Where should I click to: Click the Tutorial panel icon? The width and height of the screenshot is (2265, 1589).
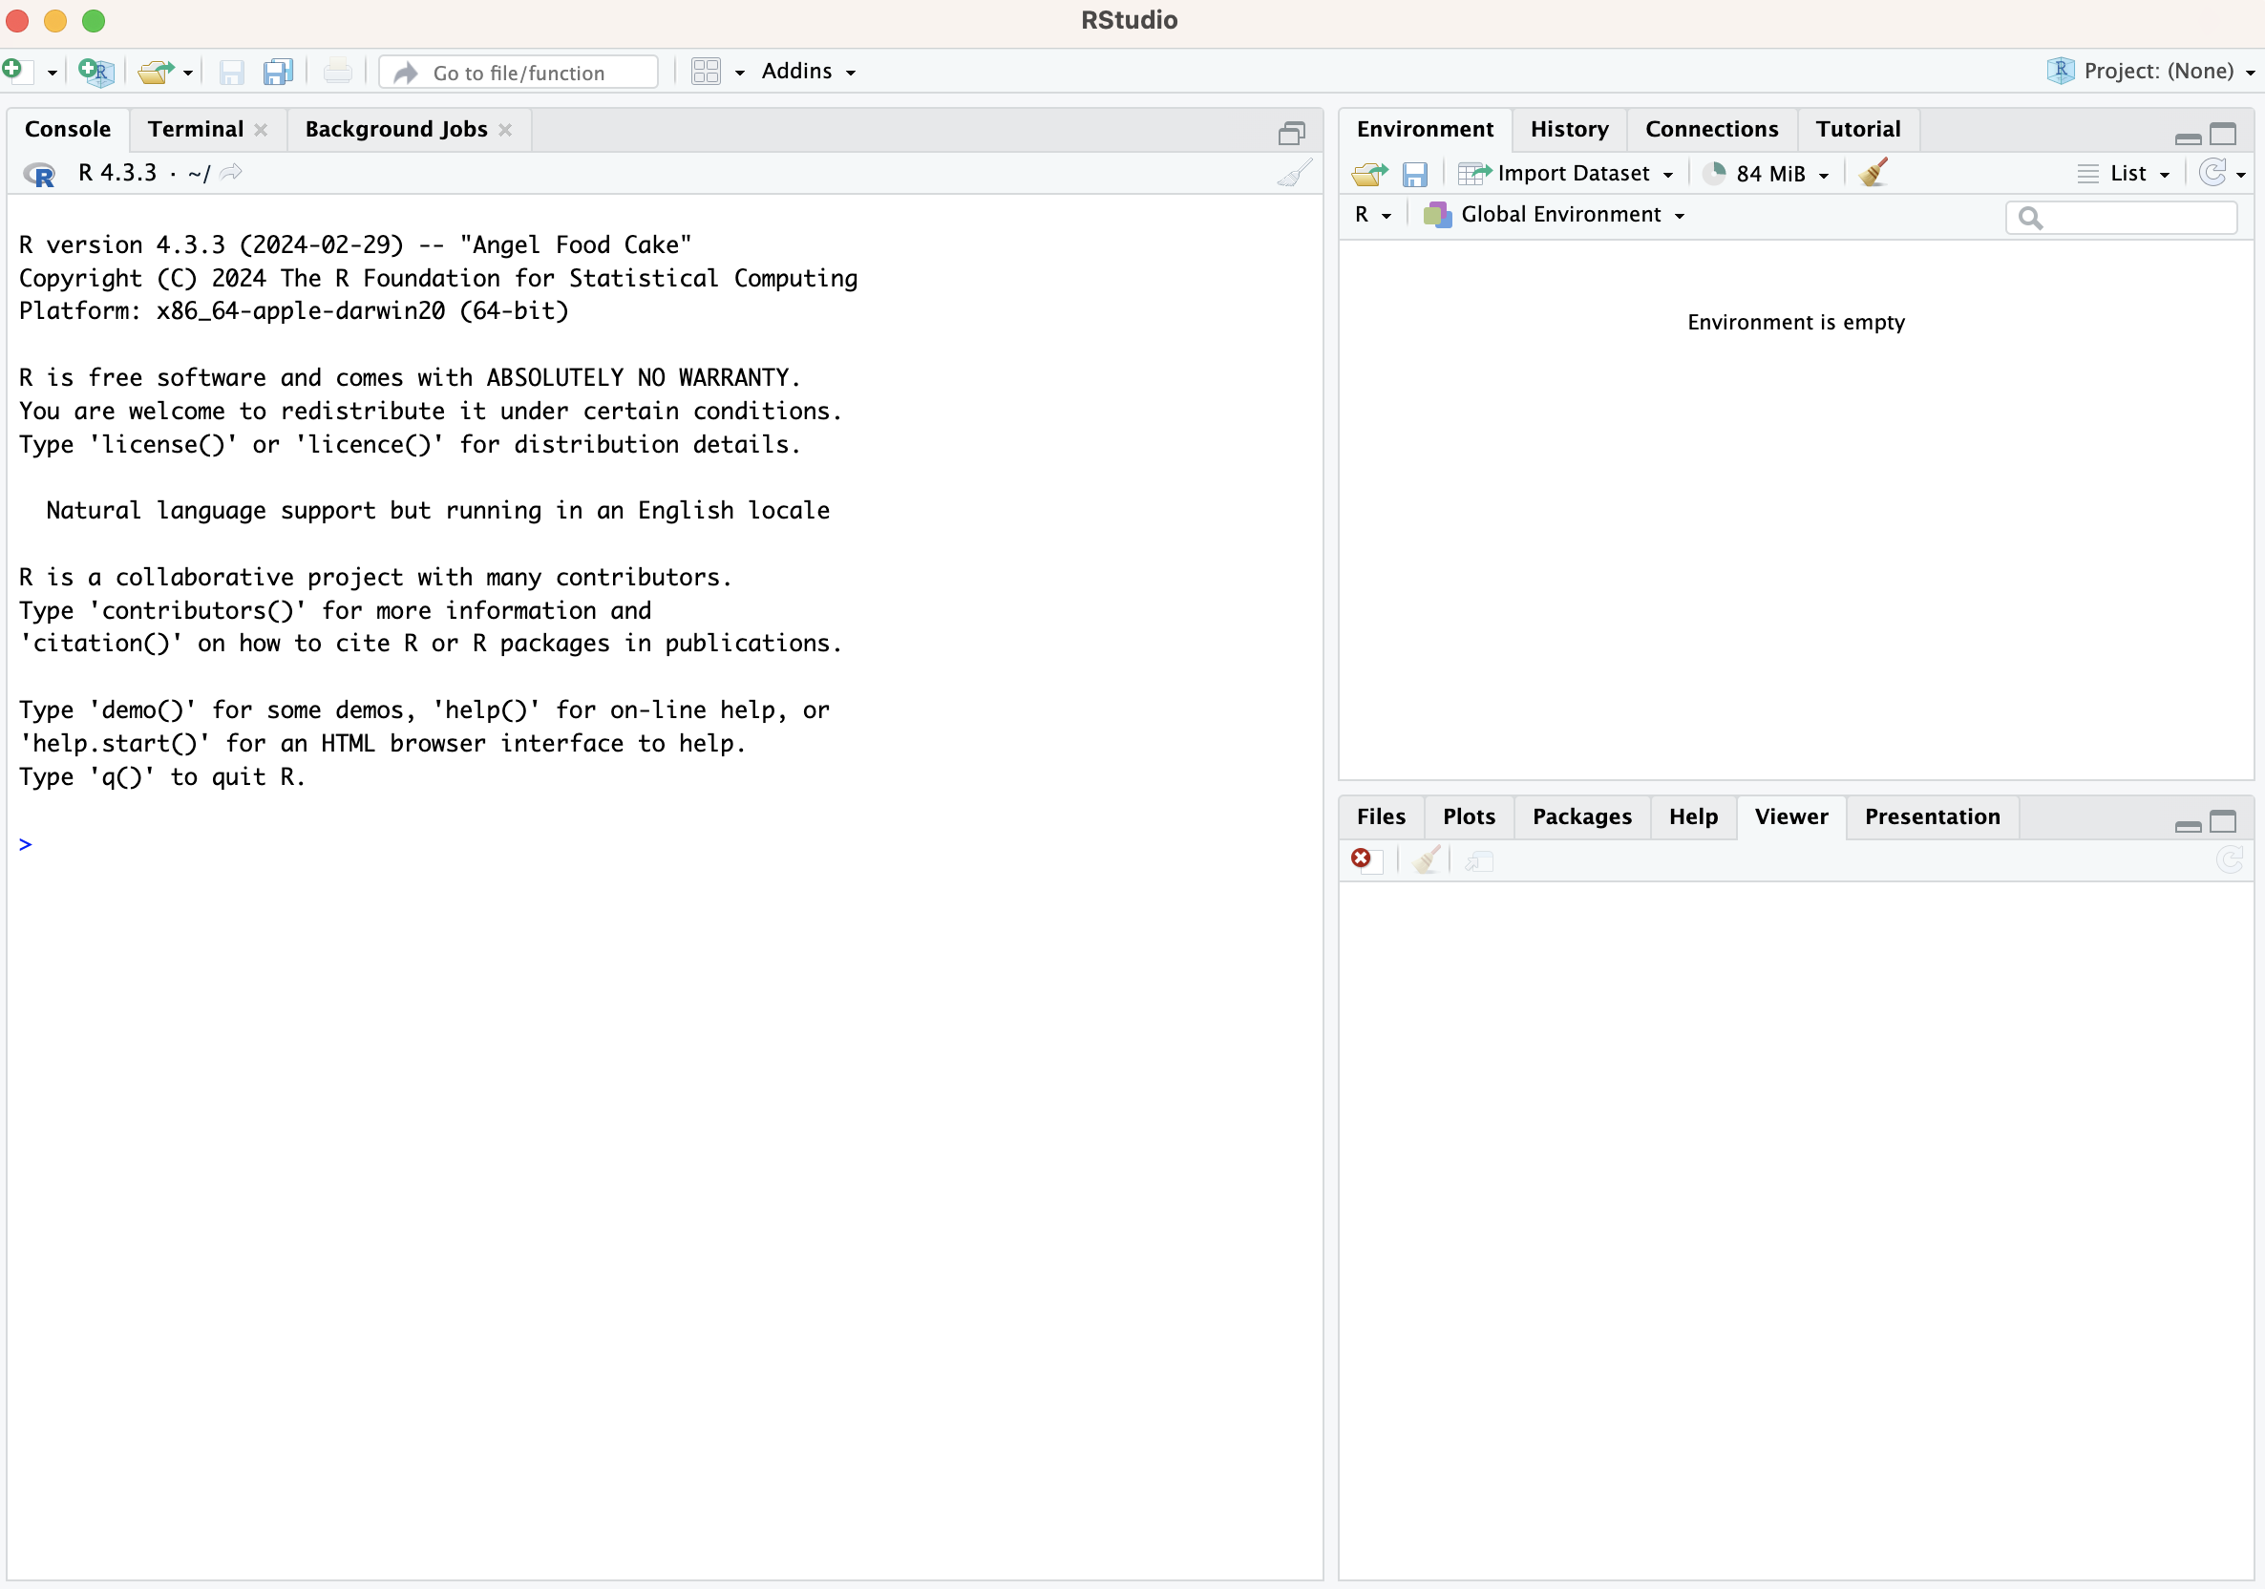pyautogui.click(x=1857, y=127)
